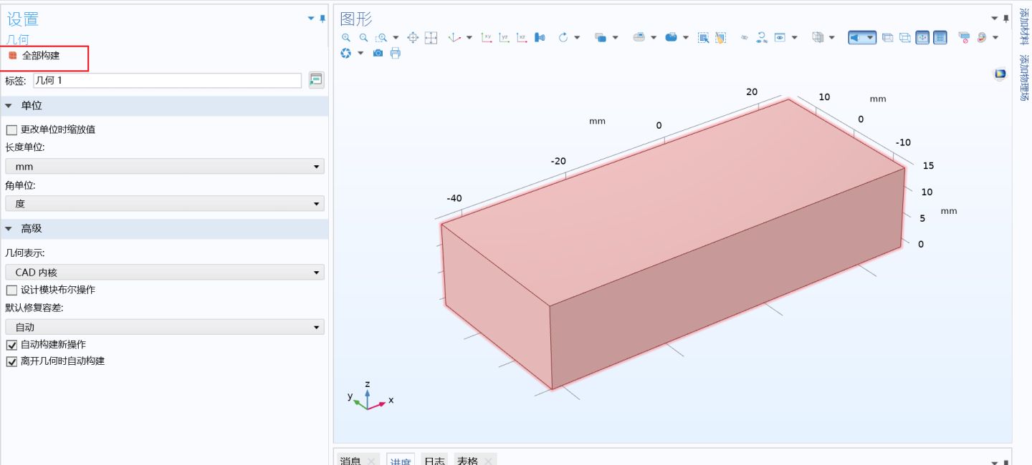Switch to the 进度 tab
The width and height of the screenshot is (1032, 465).
tap(401, 461)
